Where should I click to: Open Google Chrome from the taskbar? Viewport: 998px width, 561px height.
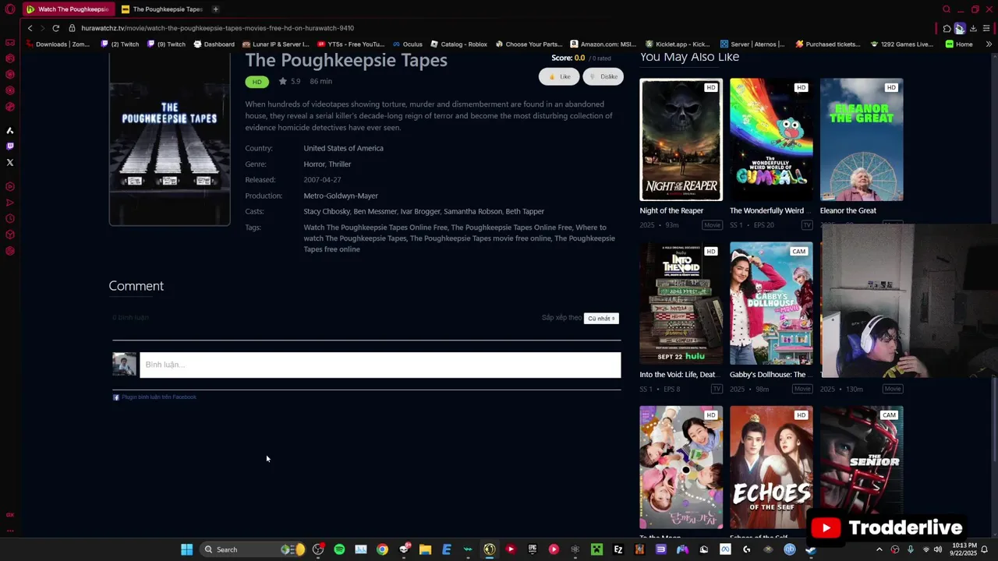click(x=382, y=549)
